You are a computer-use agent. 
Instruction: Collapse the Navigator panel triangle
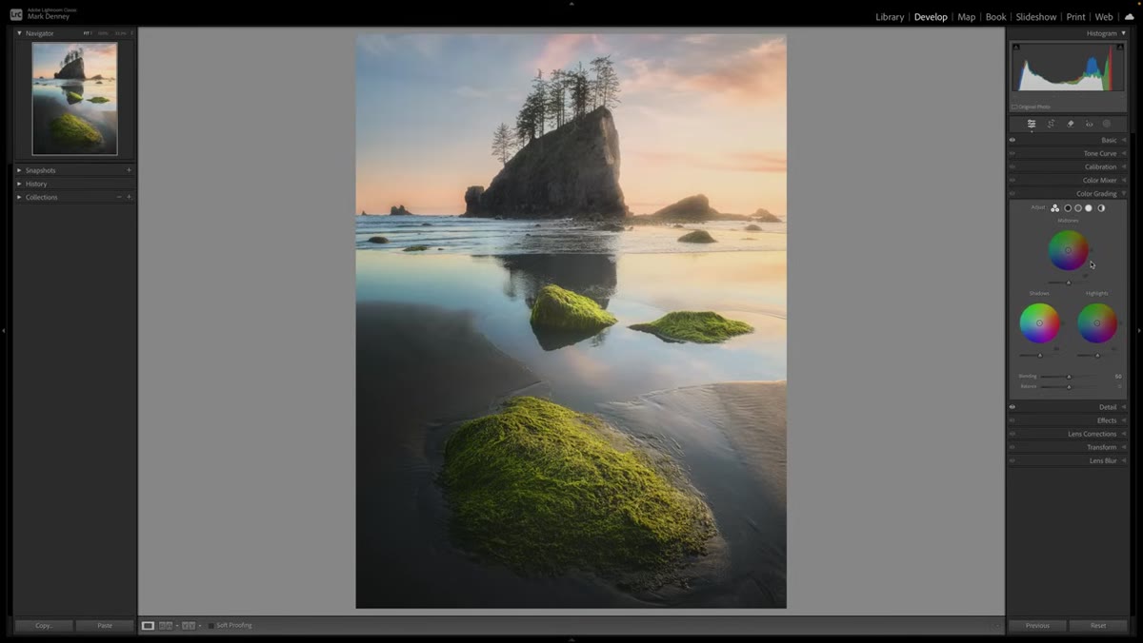click(20, 33)
